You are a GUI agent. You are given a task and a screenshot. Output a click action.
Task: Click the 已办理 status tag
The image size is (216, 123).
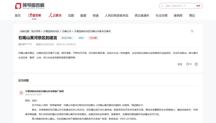[x=93, y=38]
